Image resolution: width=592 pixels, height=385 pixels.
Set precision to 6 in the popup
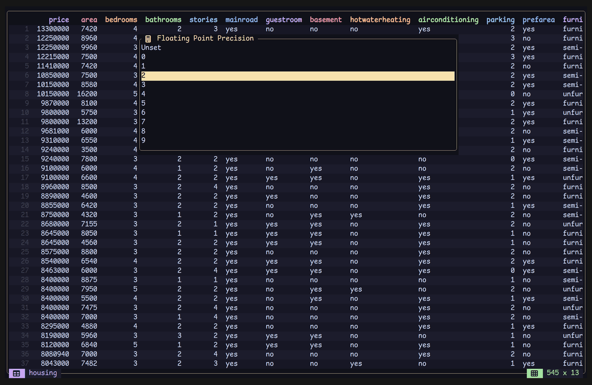(x=298, y=113)
